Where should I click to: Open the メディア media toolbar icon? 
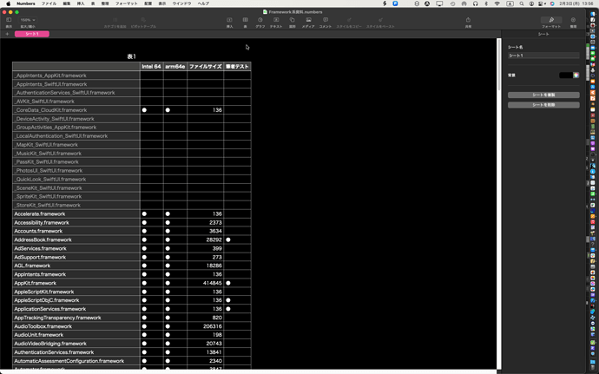[308, 20]
